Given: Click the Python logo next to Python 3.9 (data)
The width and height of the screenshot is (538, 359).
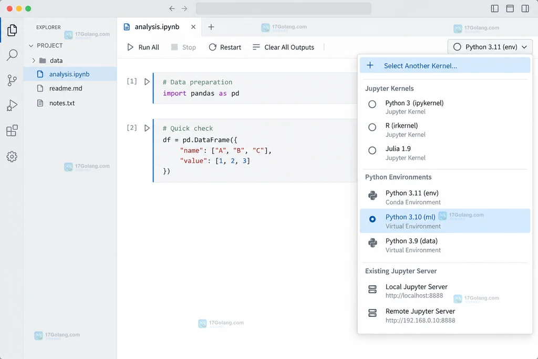Looking at the screenshot, I should click(373, 243).
